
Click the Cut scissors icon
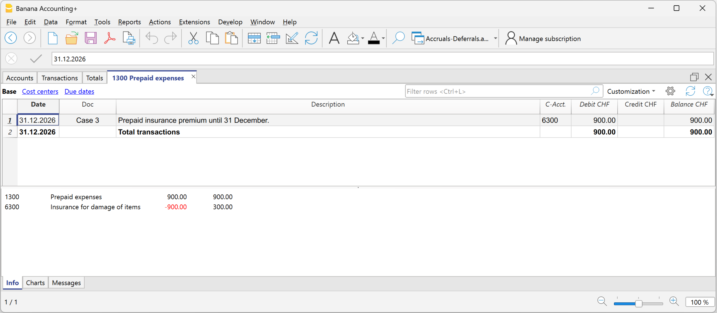tap(193, 38)
